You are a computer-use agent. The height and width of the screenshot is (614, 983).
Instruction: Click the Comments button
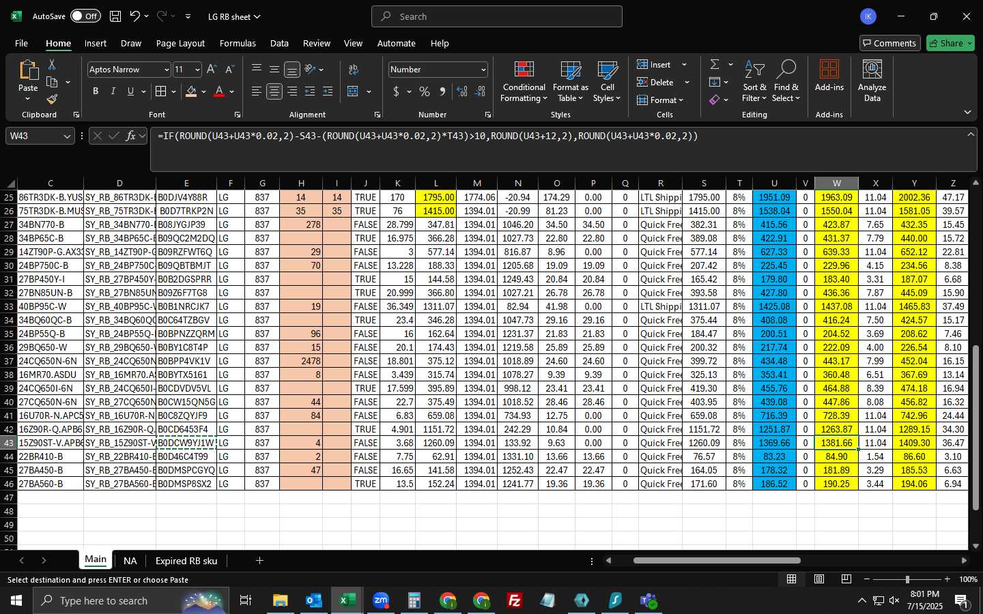(x=889, y=43)
